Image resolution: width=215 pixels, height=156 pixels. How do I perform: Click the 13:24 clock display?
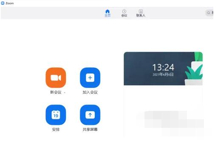point(163,67)
